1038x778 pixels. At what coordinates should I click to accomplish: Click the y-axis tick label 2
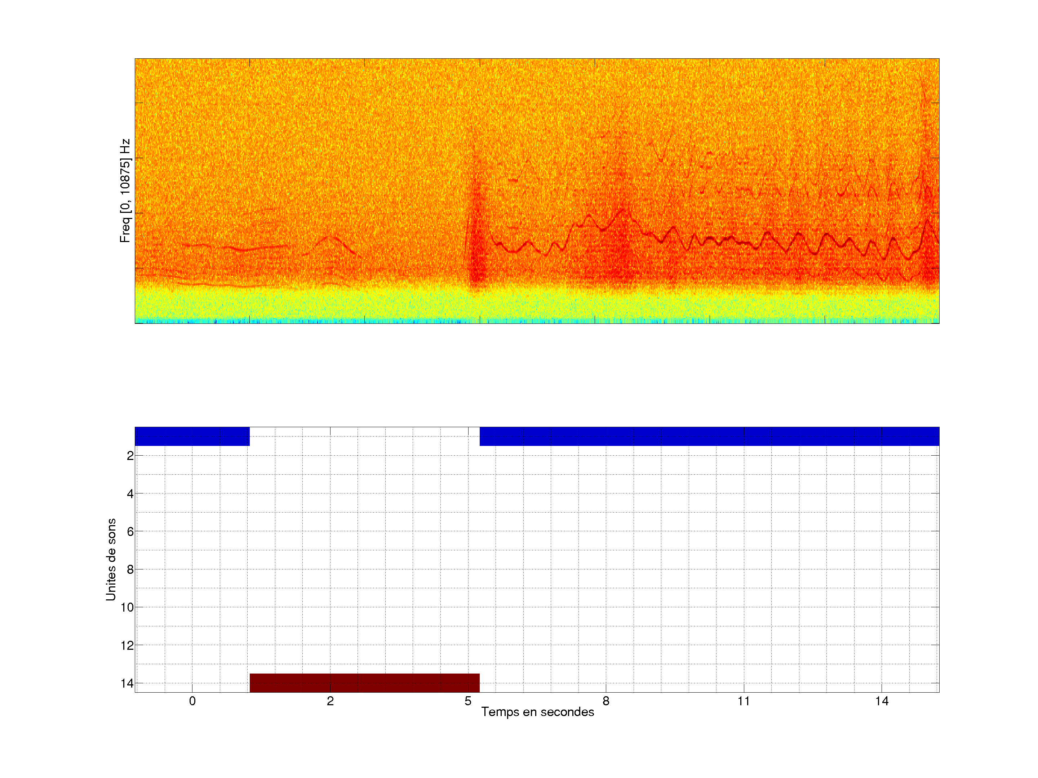click(130, 456)
